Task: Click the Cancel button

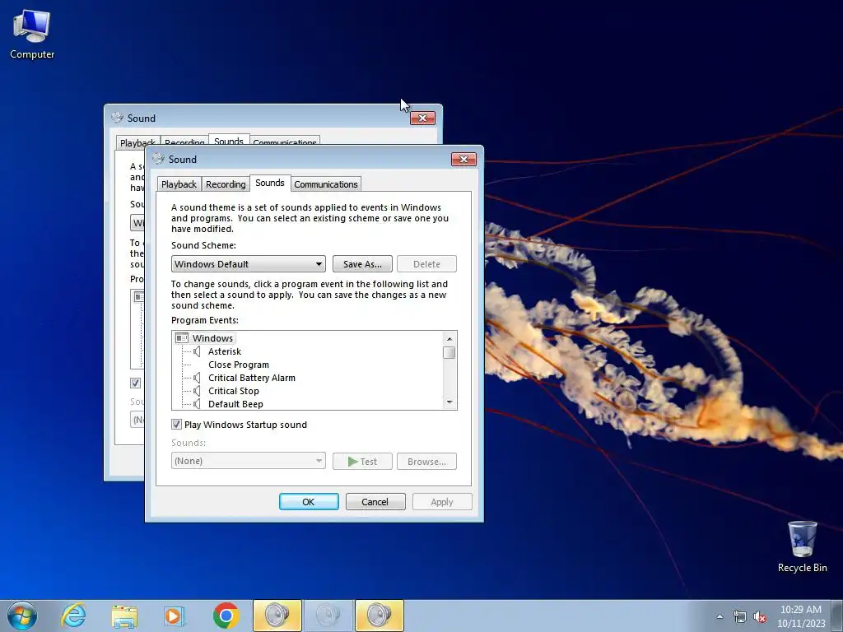Action: click(x=375, y=501)
